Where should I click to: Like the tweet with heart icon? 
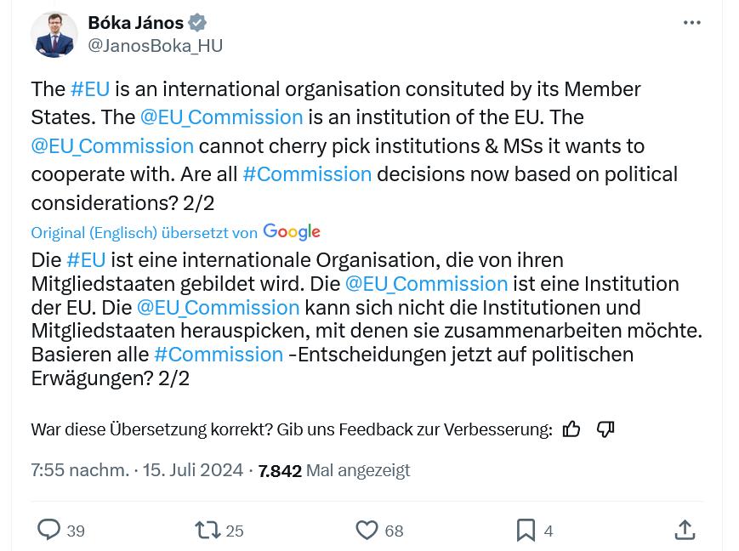367,531
